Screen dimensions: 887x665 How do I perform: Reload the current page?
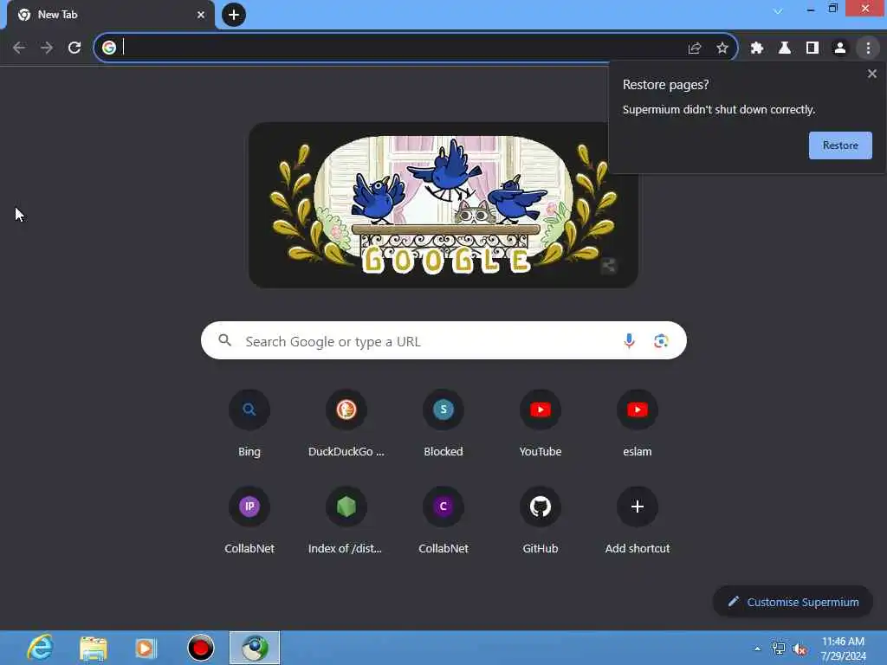[74, 48]
